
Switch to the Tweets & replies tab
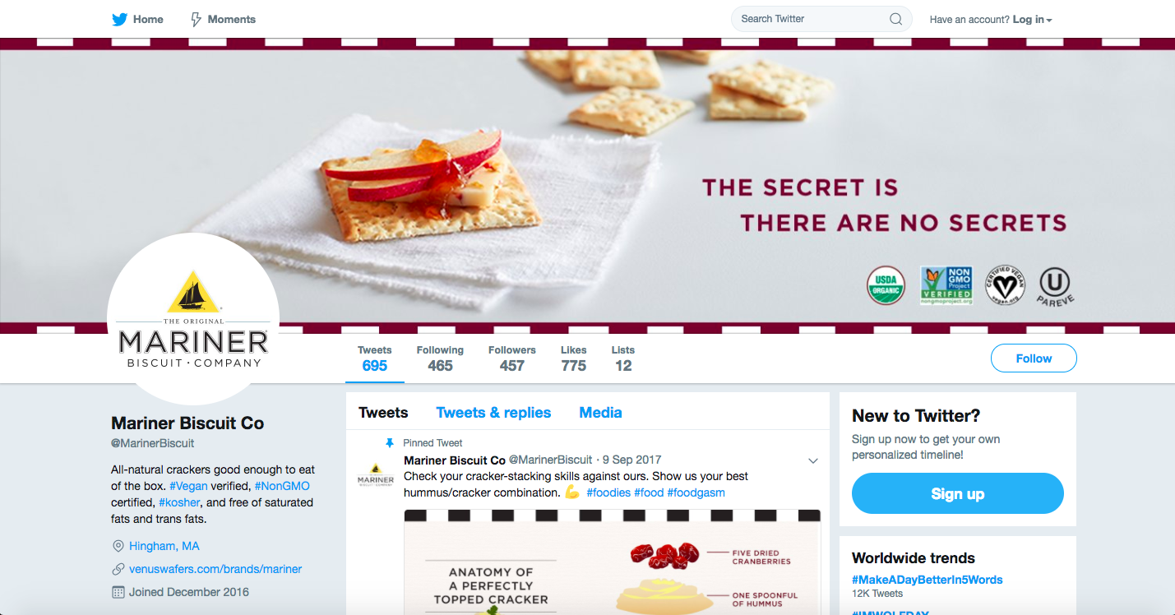tap(493, 413)
